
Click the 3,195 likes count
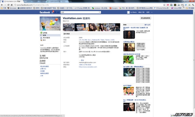tap(43, 56)
